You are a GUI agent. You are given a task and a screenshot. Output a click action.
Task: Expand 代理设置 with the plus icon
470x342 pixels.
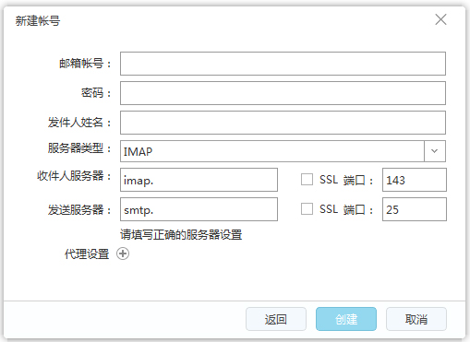123,254
